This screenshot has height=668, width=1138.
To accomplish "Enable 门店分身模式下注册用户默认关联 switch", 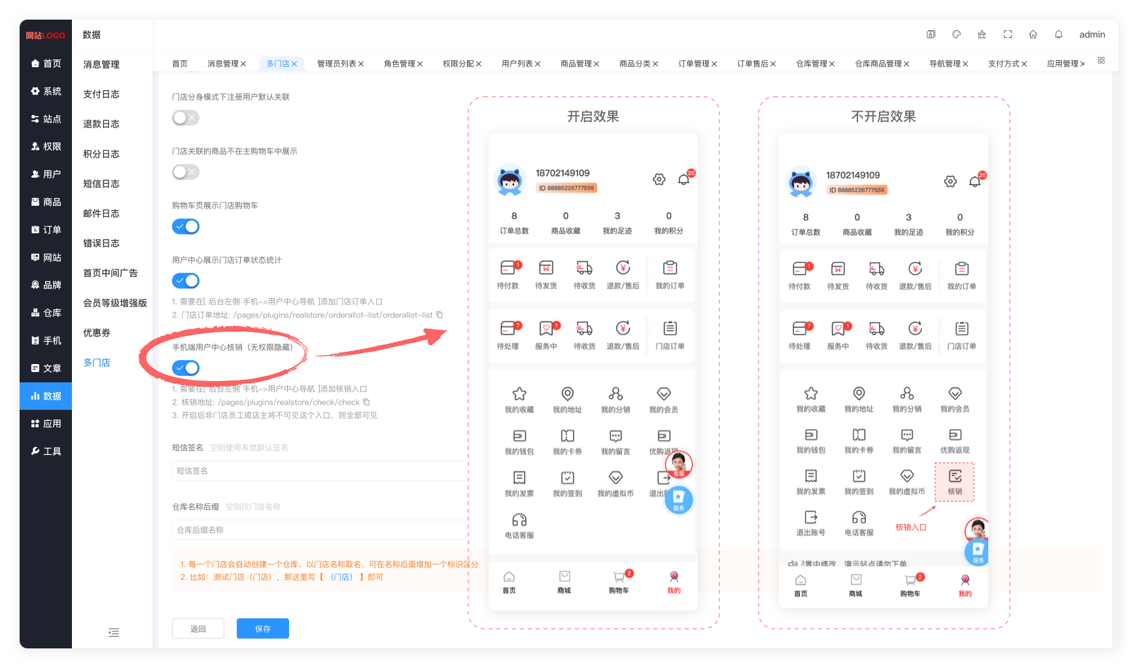I will pyautogui.click(x=186, y=118).
